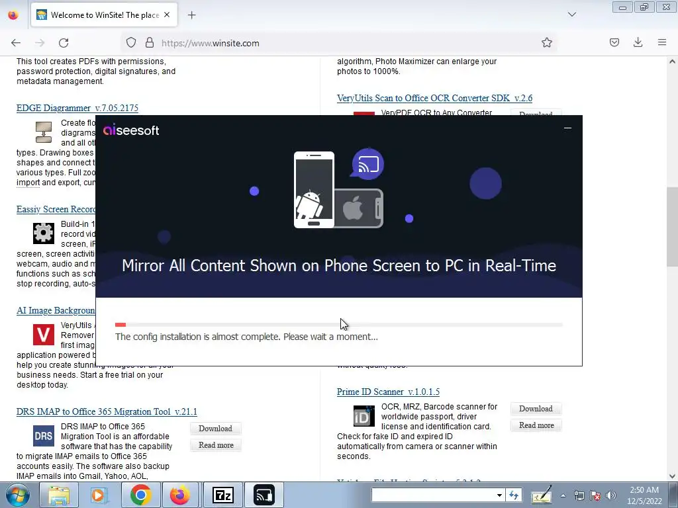Image resolution: width=678 pixels, height=508 pixels.
Task: Read more about Prime ID Scanner
Action: [x=536, y=425]
